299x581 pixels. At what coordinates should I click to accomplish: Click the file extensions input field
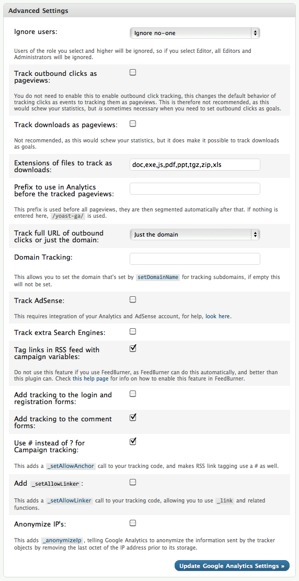[194, 165]
